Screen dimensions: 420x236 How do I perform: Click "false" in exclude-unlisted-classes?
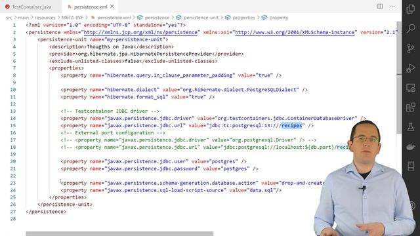132,61
